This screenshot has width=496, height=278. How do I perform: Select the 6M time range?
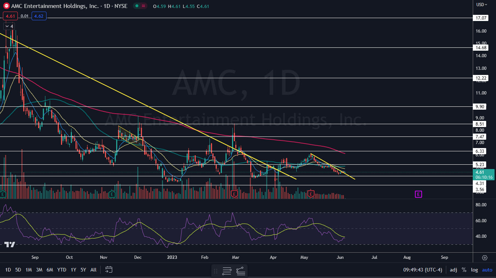click(x=50, y=270)
